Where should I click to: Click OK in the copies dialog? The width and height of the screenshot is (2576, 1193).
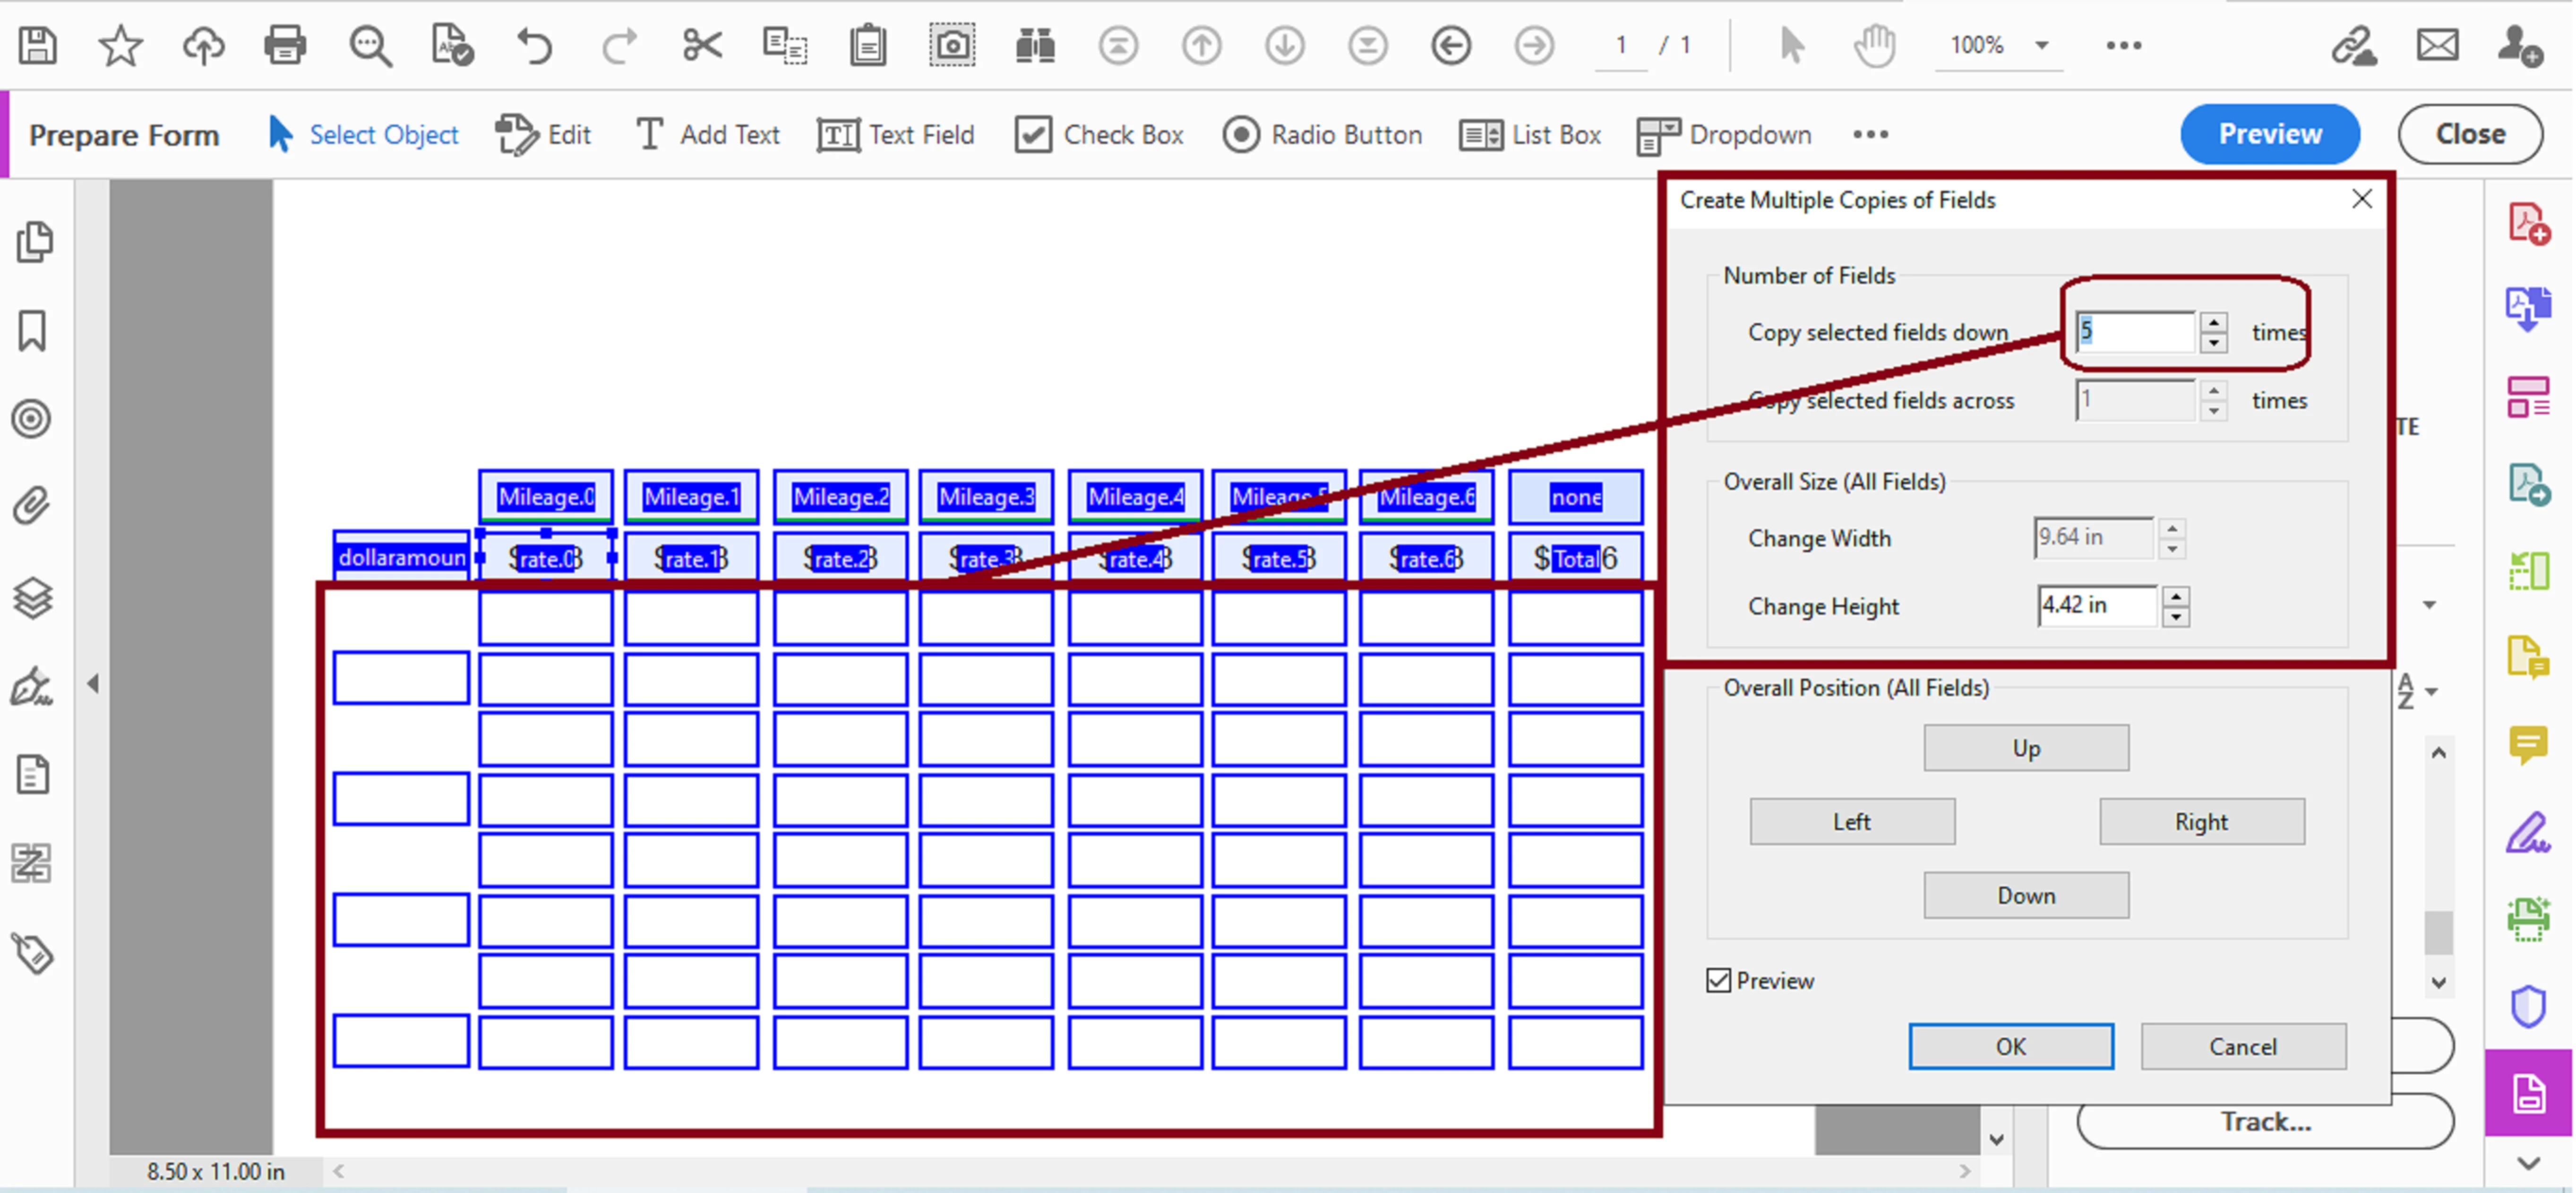[2010, 1047]
